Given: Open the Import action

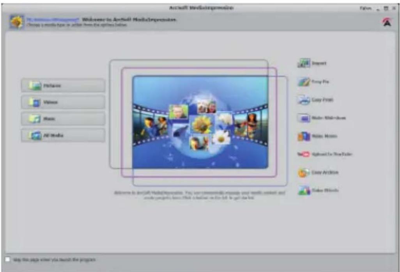Looking at the screenshot, I should click(312, 63).
